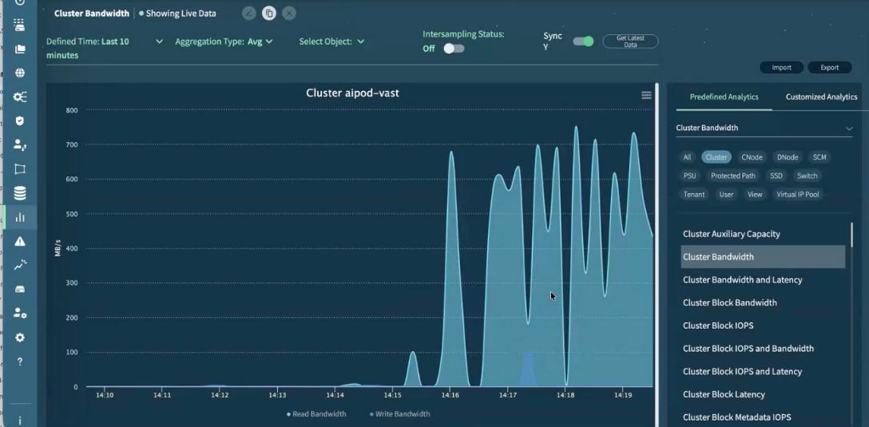Open the rectangle outline sidebar icon
Viewport: 869px width, 427px height.
[20, 169]
